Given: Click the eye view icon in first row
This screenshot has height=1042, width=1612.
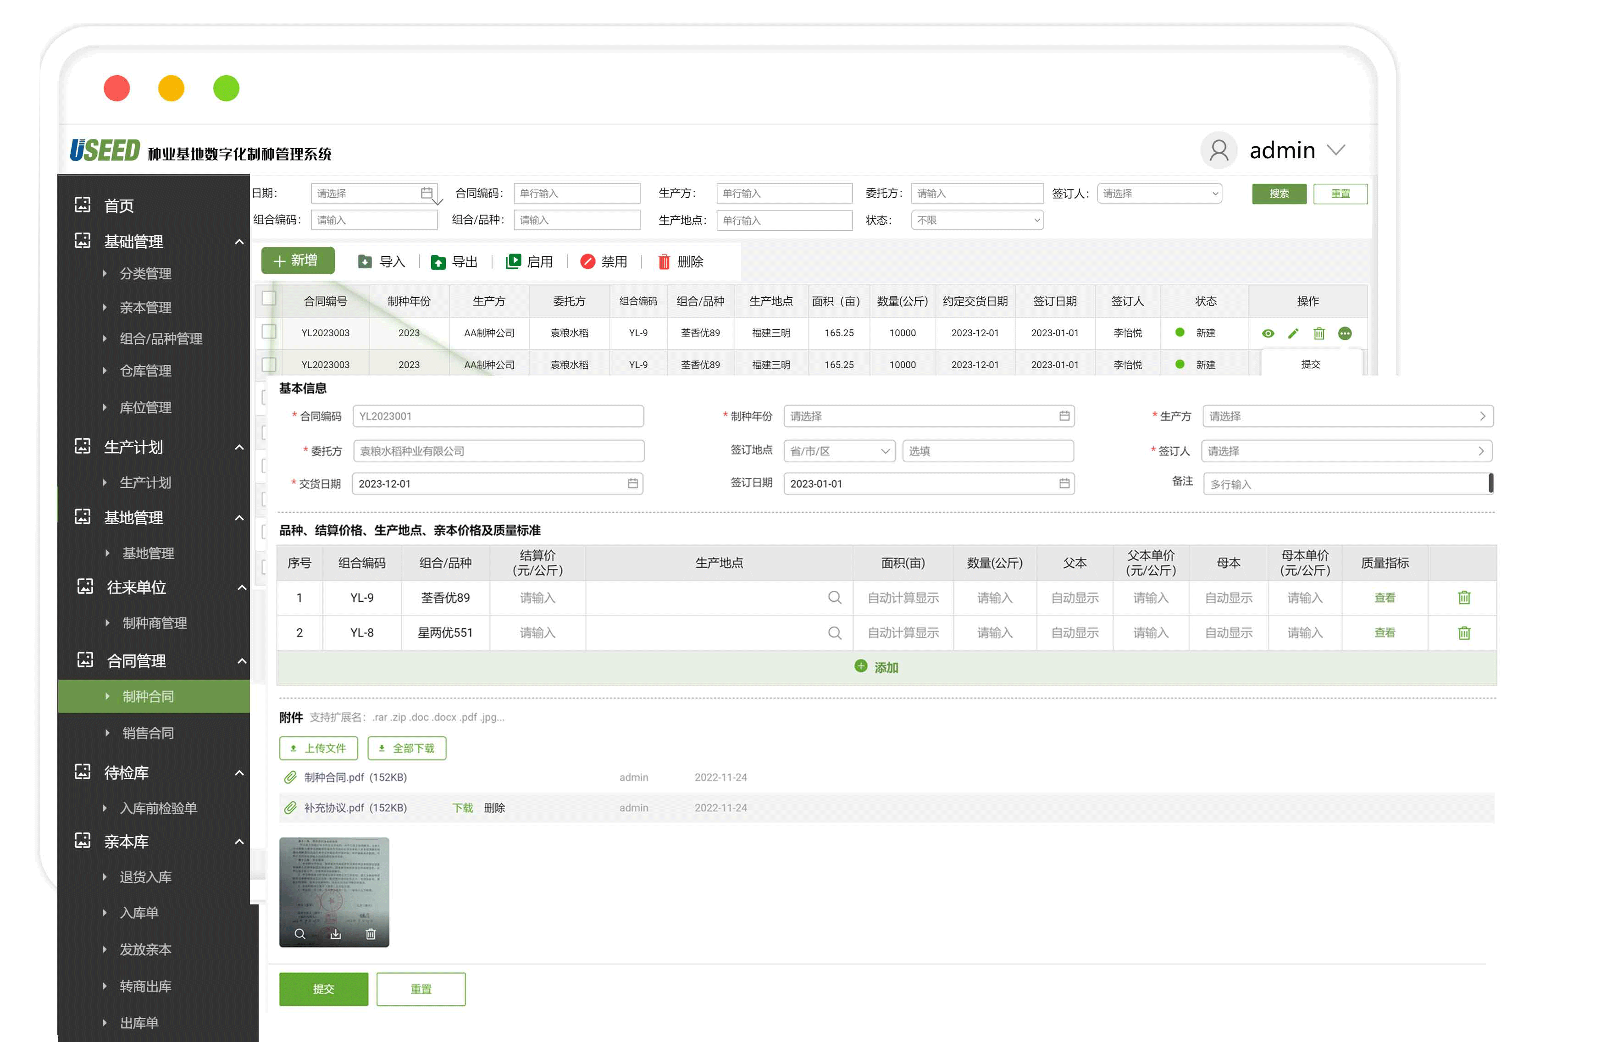Looking at the screenshot, I should click(x=1268, y=333).
